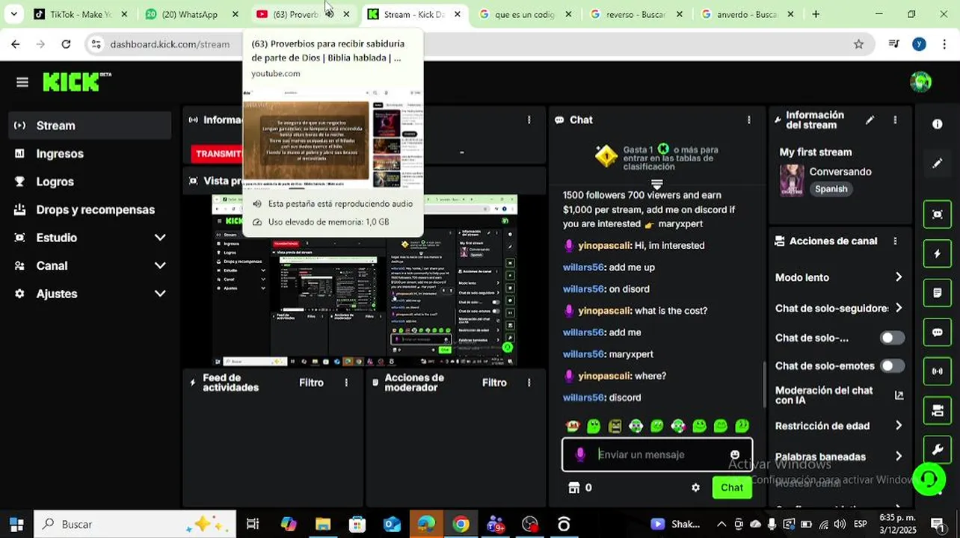Focus the Enviar un mensaje input
960x538 pixels.
[658, 454]
